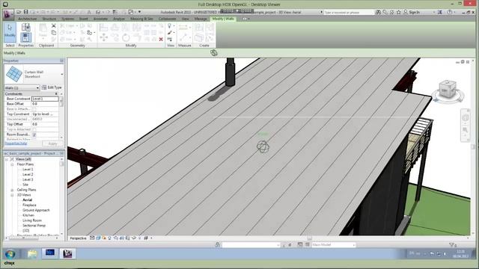Switch to the Annotate ribbon tab
The height and width of the screenshot is (269, 479).
[100, 19]
